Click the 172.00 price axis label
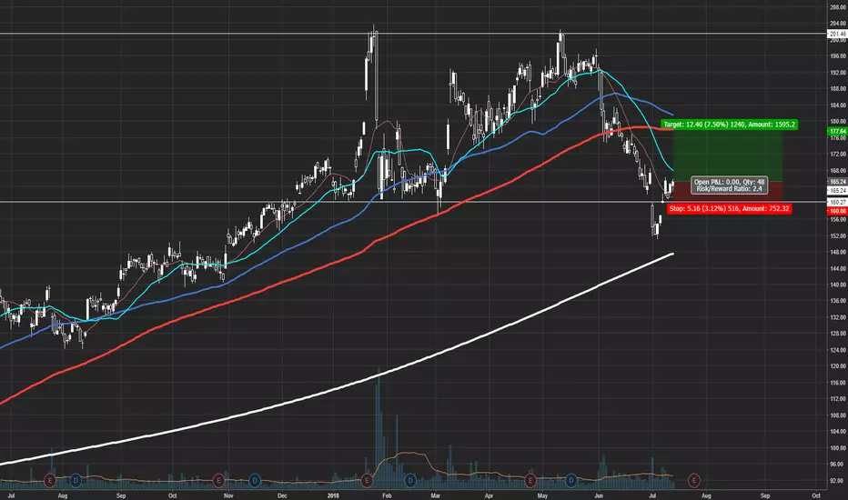 838,155
